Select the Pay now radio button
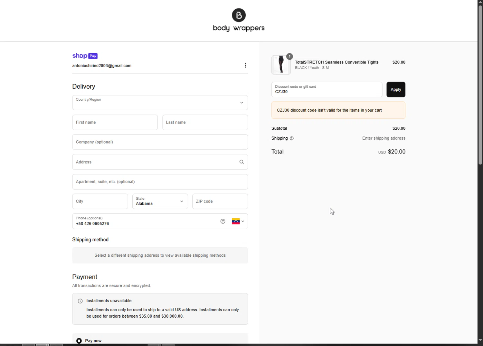 (79, 341)
